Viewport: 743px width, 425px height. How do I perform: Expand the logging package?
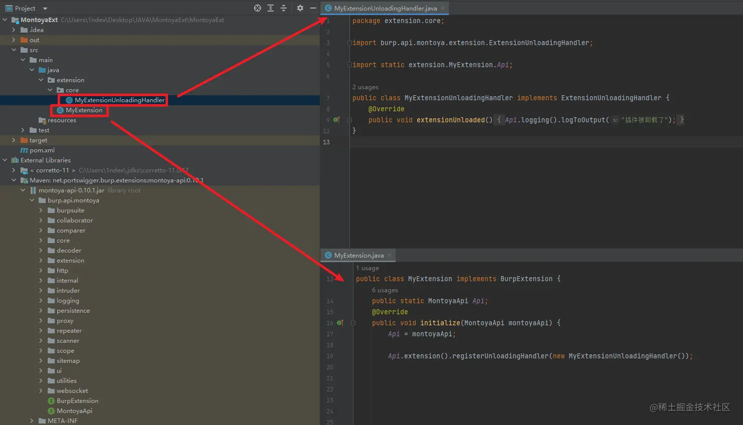[x=41, y=301]
